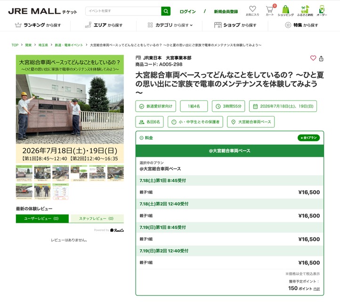
Task: Click the 各回6名 capacity tag
Action: (x=150, y=122)
